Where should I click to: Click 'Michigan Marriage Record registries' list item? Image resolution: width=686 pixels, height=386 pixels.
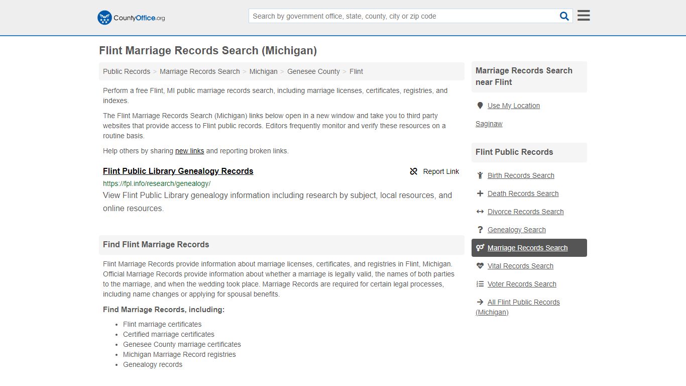click(179, 354)
